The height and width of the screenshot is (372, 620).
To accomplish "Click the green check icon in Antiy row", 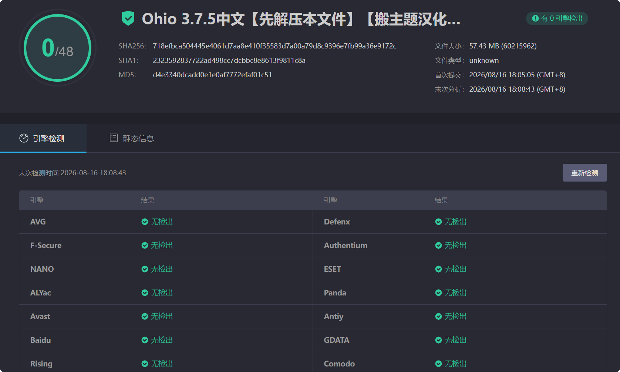I will pyautogui.click(x=438, y=316).
